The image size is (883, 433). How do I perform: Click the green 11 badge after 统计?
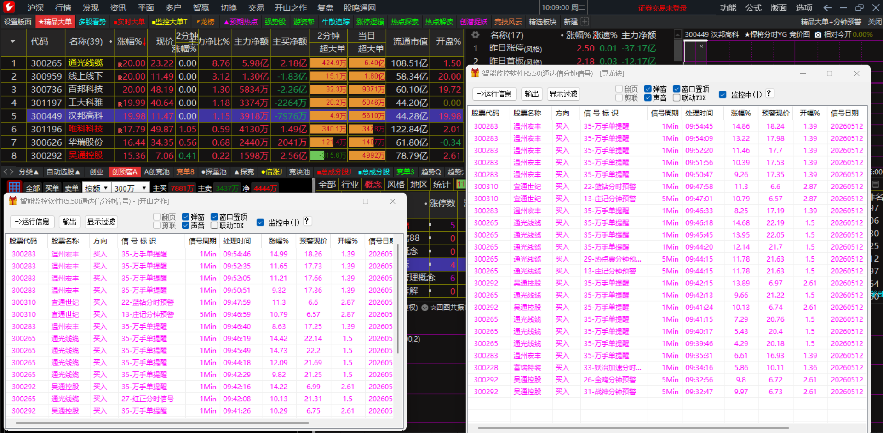(460, 184)
